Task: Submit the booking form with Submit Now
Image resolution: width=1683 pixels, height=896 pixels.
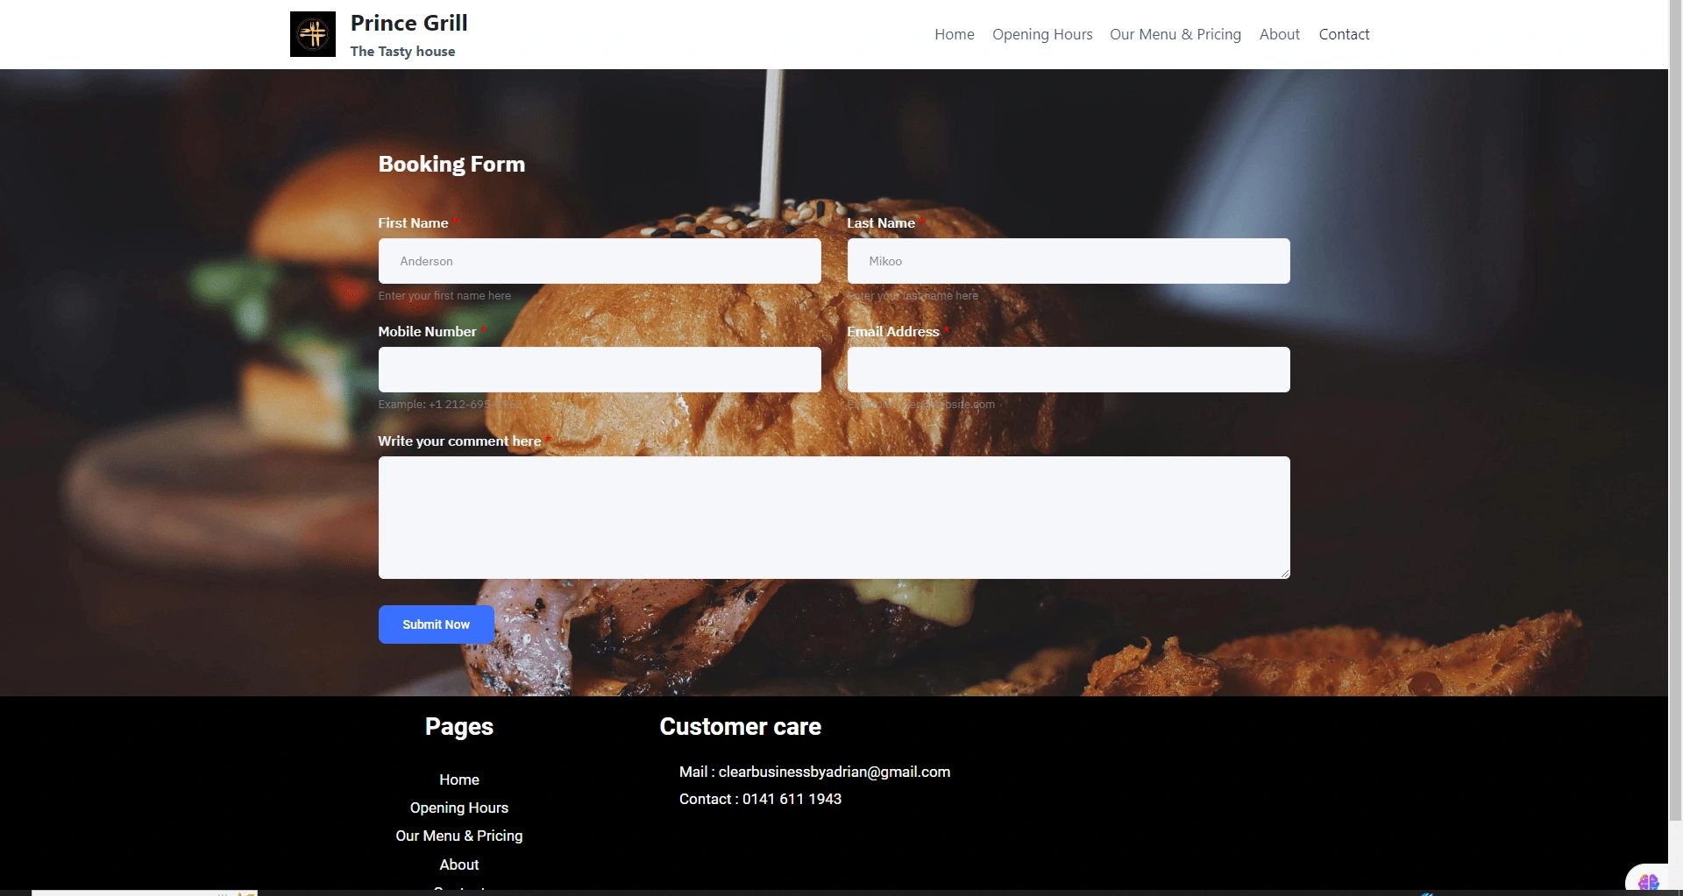Action: [x=437, y=624]
